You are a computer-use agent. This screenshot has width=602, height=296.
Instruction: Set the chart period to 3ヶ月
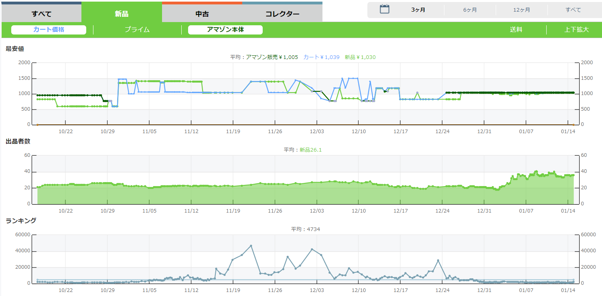pyautogui.click(x=418, y=10)
